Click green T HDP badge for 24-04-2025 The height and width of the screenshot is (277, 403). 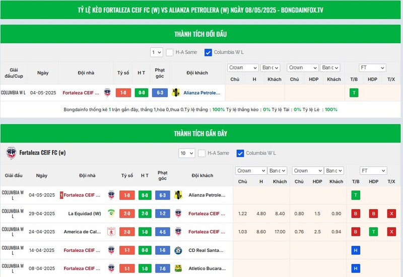pyautogui.click(x=373, y=232)
